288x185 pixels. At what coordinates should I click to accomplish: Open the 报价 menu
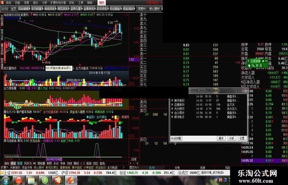[x=35, y=3]
